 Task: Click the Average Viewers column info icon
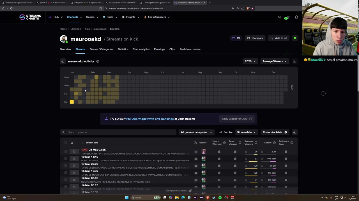256,143
